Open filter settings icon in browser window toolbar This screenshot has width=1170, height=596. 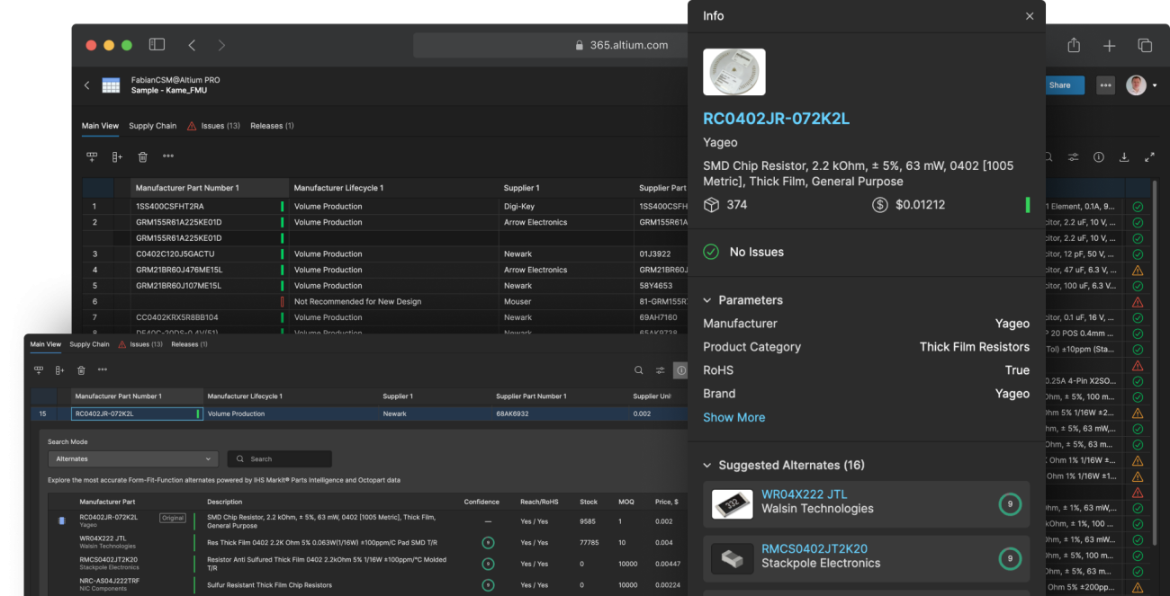pyautogui.click(x=1074, y=157)
